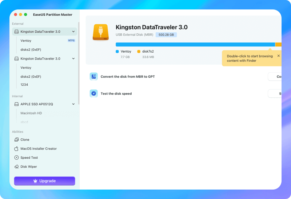Viewport: 291px width, 199px height.
Task: Collapse the second Kingston DataTraveler 3.0 disk
Action: 73,58
